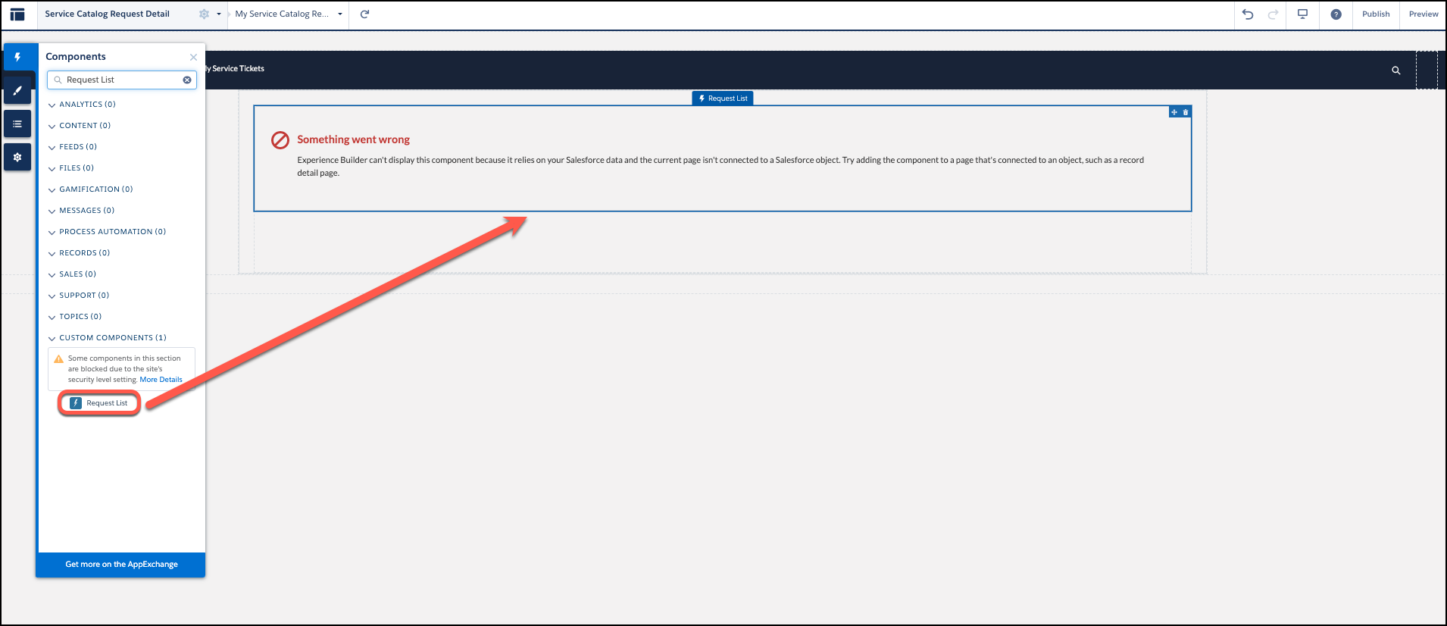Image resolution: width=1447 pixels, height=626 pixels.
Task: Expand the ANALYTICS (0) section
Action: pos(83,105)
